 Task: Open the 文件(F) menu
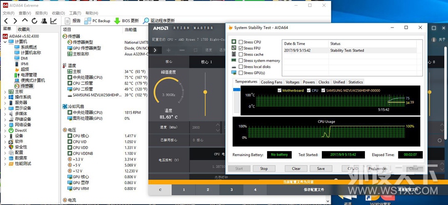pyautogui.click(x=9, y=13)
